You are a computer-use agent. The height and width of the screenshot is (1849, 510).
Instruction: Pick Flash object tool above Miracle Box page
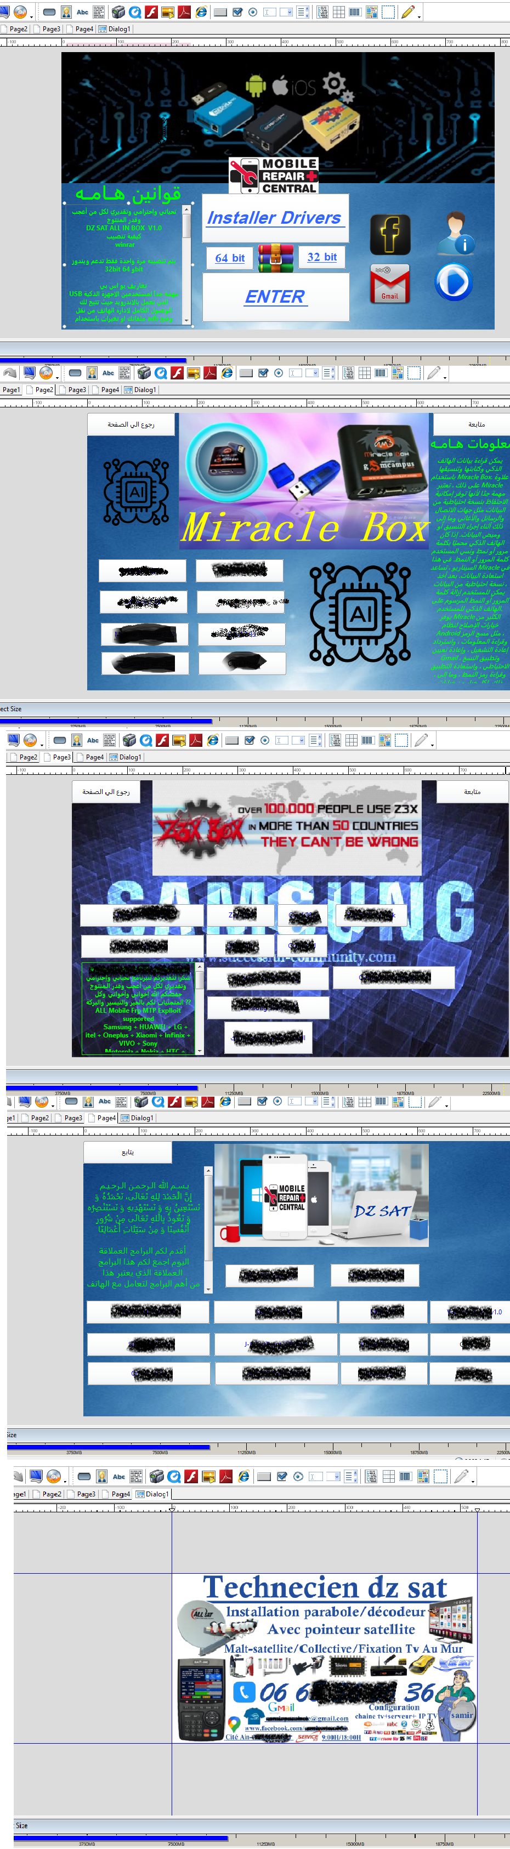pyautogui.click(x=178, y=373)
